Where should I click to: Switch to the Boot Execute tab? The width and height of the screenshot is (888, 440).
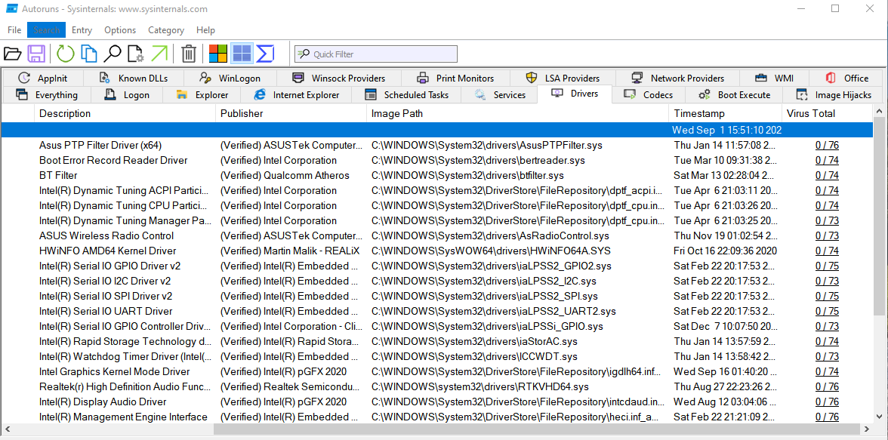pyautogui.click(x=734, y=94)
